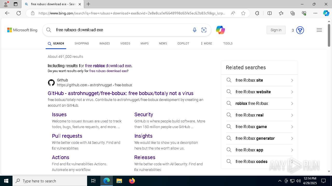The width and height of the screenshot is (332, 186).
Task: Open Microsoft Rewards medal icon
Action: [300, 30]
